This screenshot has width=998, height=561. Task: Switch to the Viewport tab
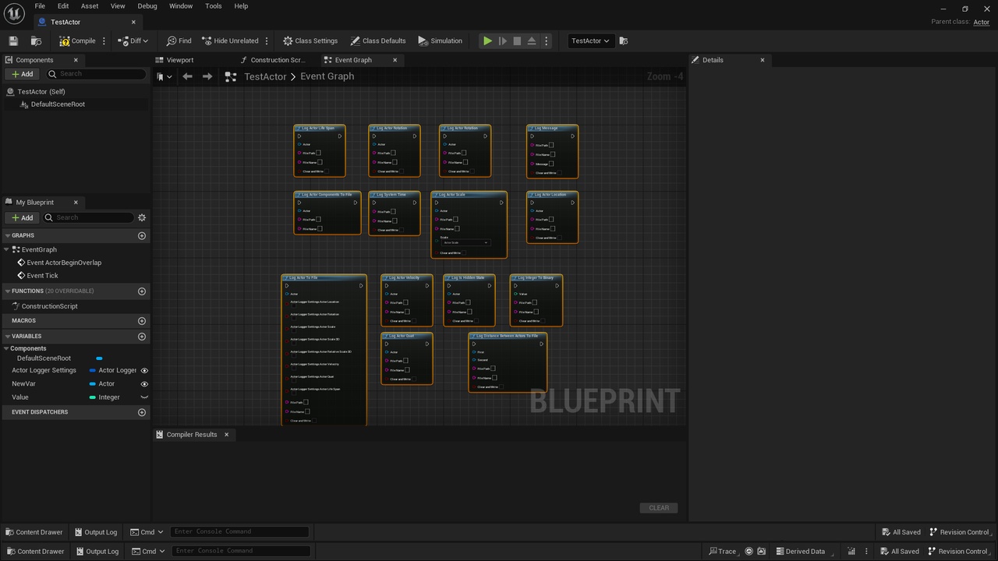point(179,60)
